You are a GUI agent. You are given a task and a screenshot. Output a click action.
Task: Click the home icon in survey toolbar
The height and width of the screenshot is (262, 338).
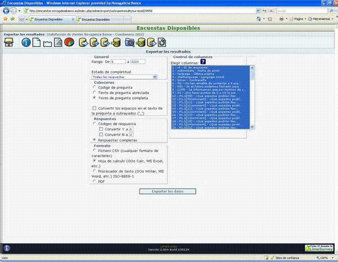pyautogui.click(x=8, y=42)
